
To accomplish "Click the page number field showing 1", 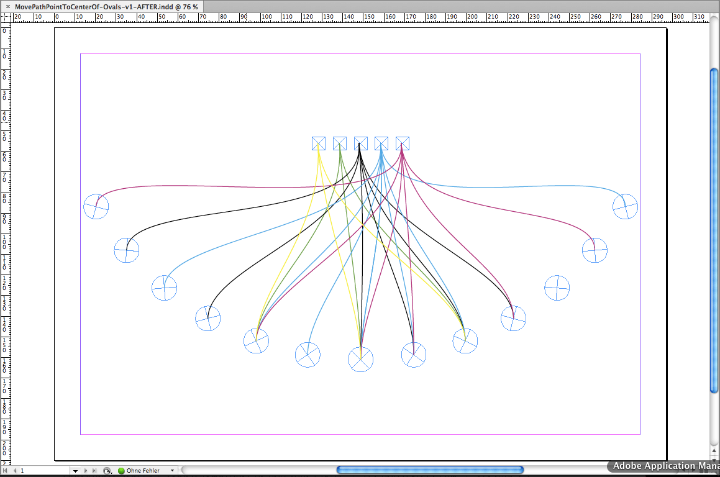I will pos(45,471).
